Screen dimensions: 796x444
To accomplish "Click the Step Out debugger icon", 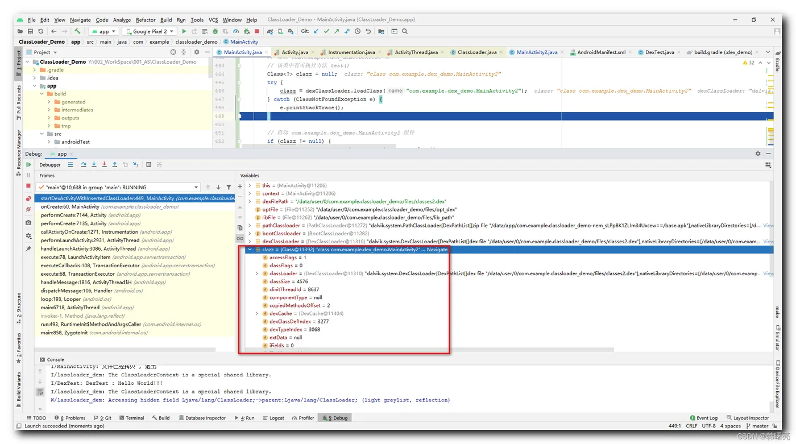I will coord(114,164).
